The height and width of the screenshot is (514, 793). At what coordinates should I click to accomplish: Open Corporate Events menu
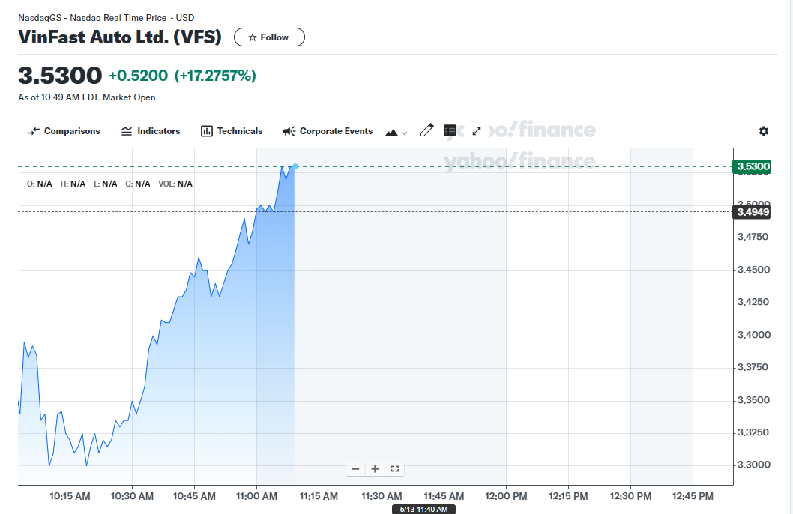click(x=328, y=131)
